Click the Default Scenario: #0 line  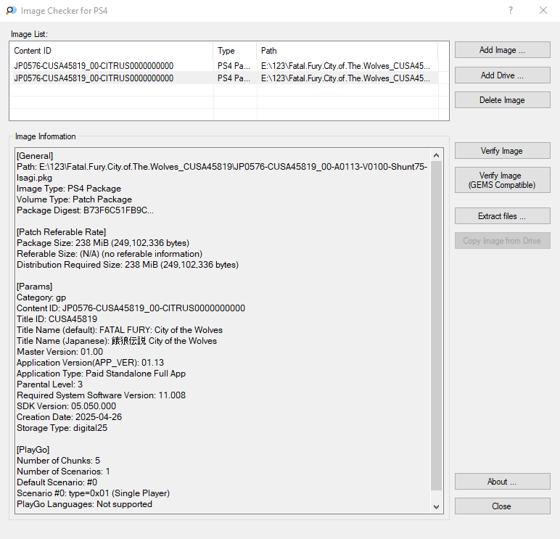57,482
